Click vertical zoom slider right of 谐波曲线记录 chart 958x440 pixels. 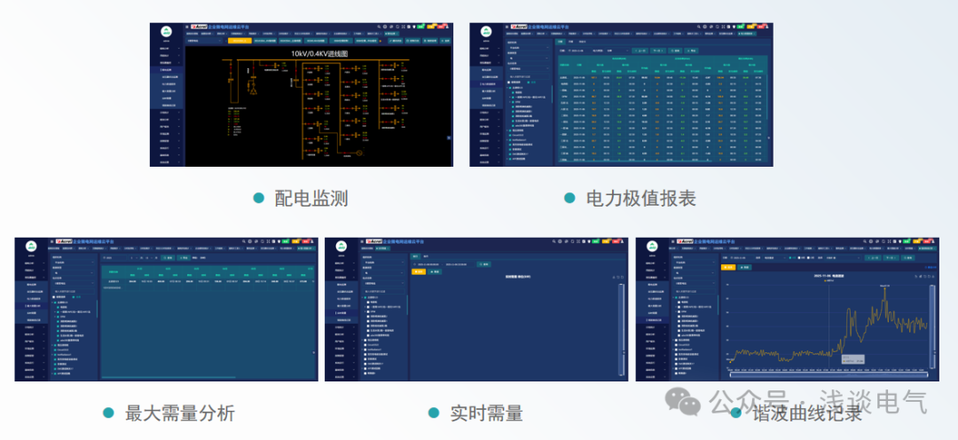pos(932,326)
